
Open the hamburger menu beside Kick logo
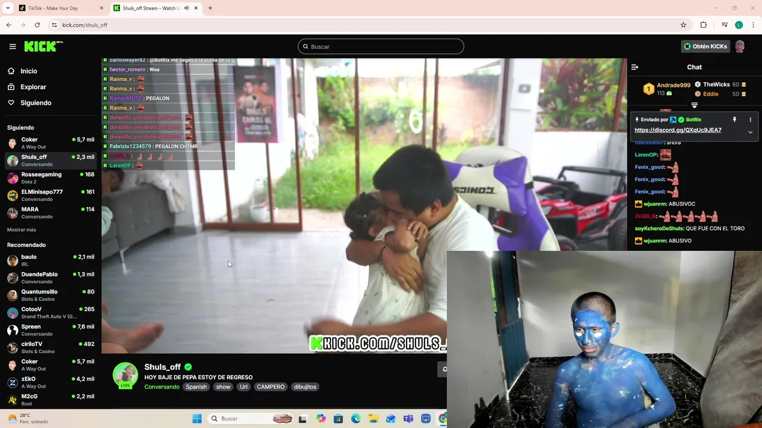point(13,46)
